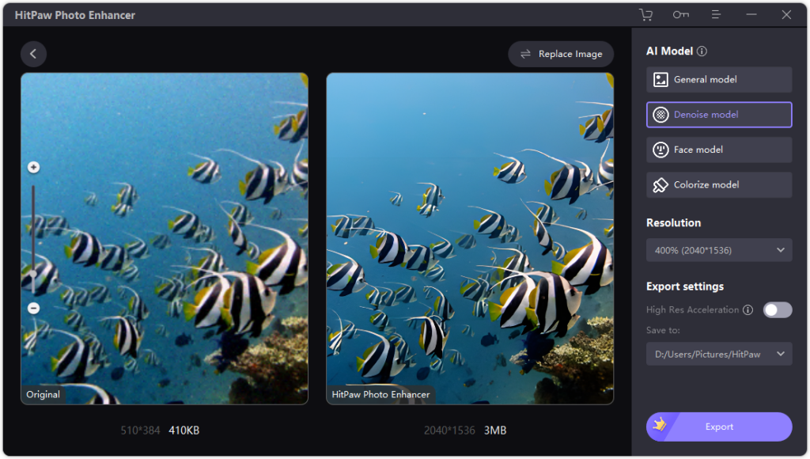Pick the Denoise model option
810x459 pixels.
[x=718, y=115]
